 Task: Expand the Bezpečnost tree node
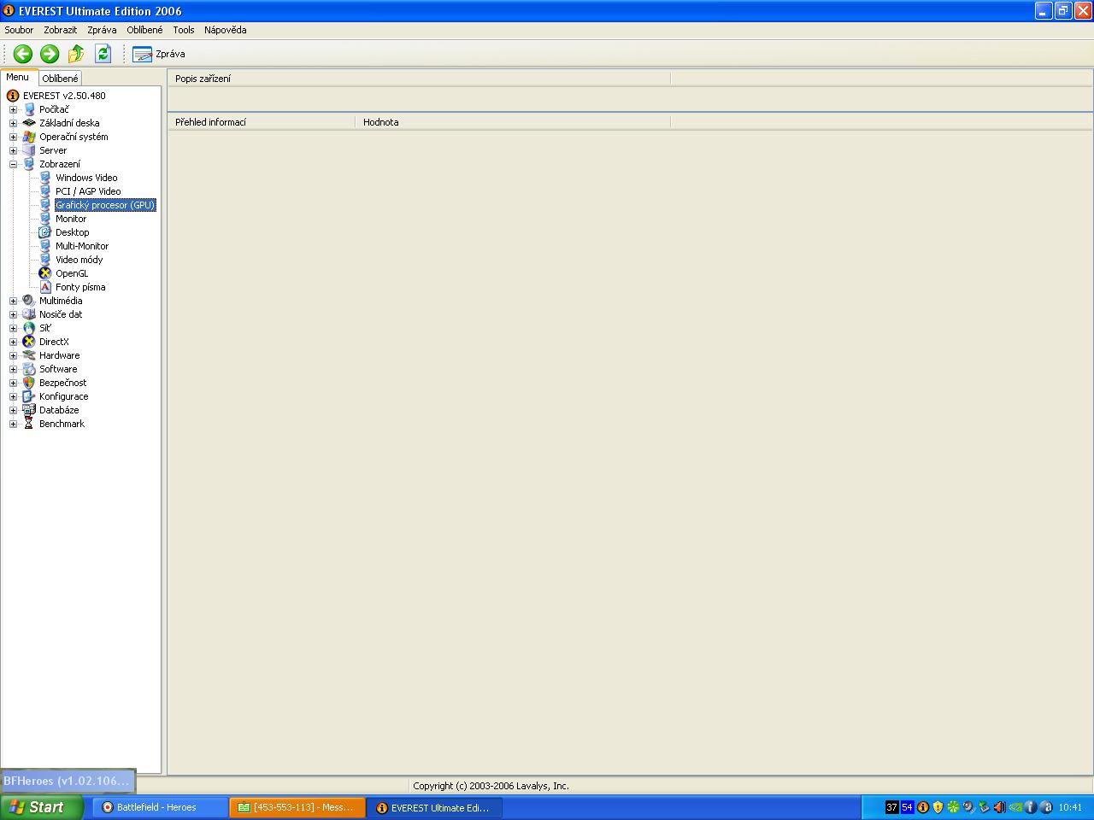pos(13,383)
